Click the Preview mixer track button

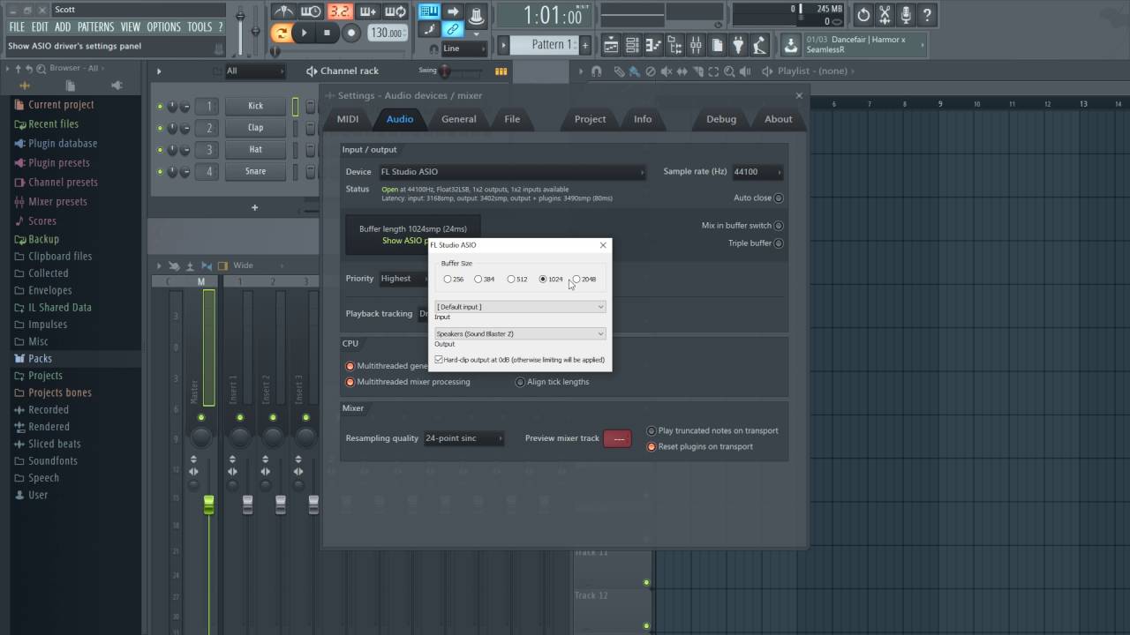617,438
